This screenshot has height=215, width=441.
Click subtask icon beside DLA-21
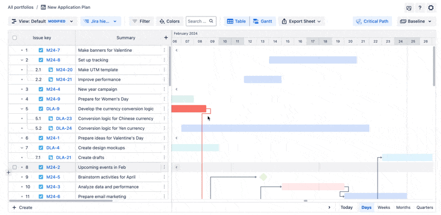point(51,157)
